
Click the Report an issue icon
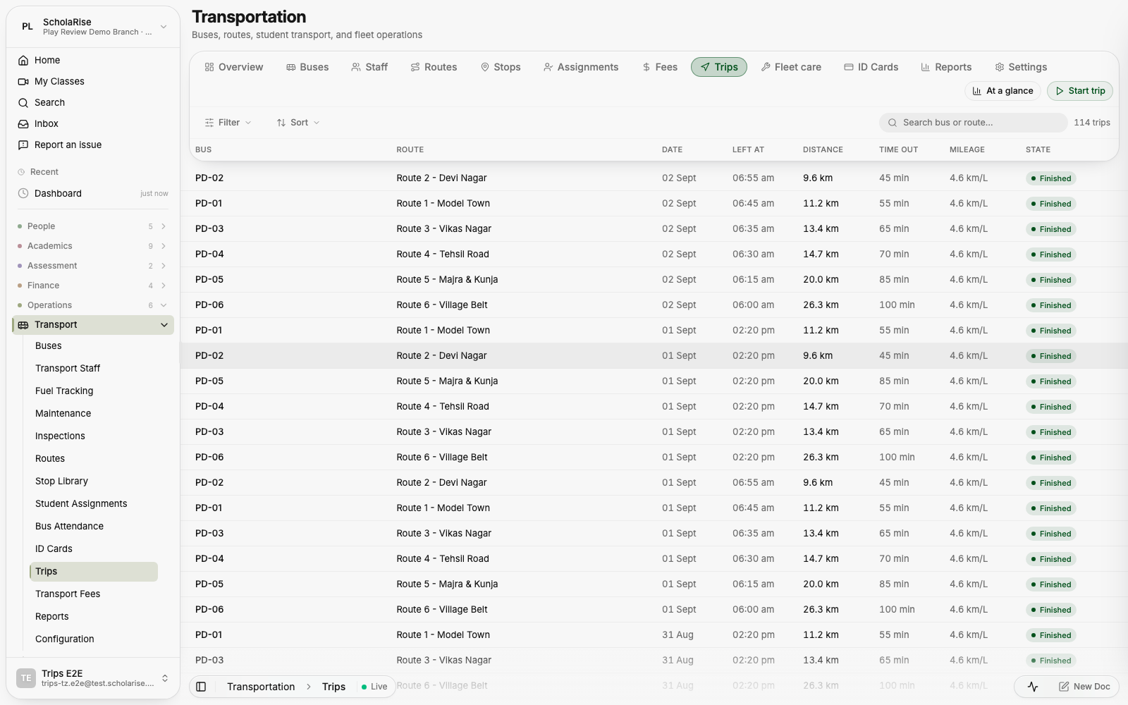[23, 145]
